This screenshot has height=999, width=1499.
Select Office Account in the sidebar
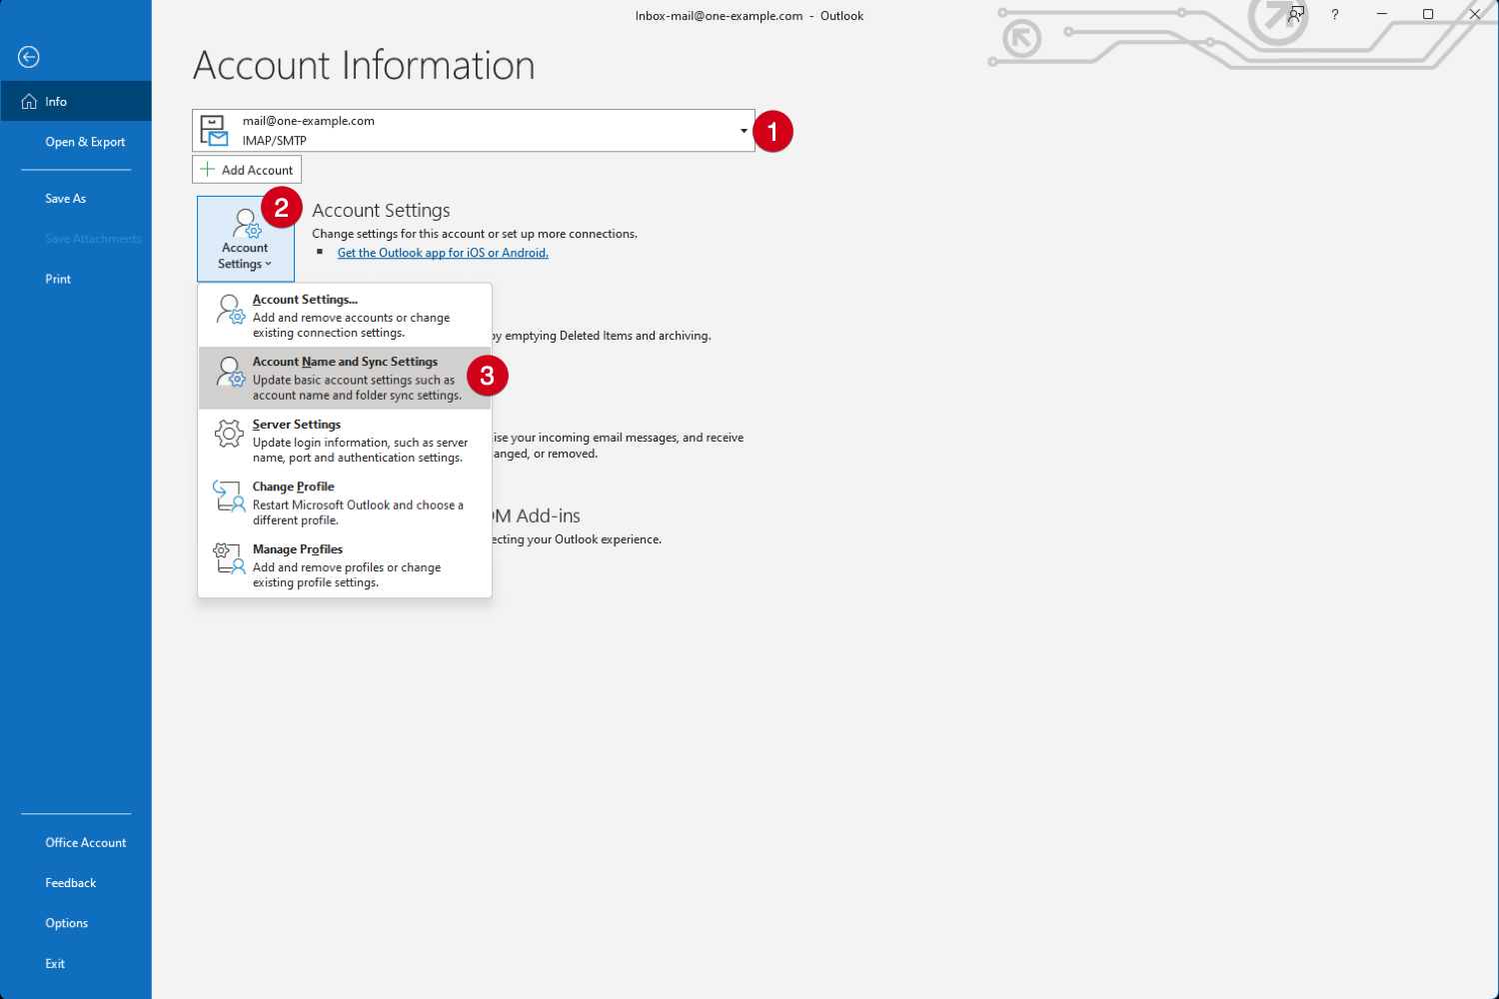[x=85, y=842]
